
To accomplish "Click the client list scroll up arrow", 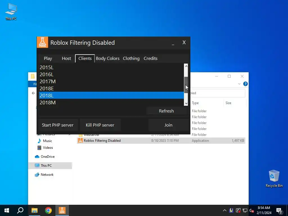I will [x=186, y=66].
